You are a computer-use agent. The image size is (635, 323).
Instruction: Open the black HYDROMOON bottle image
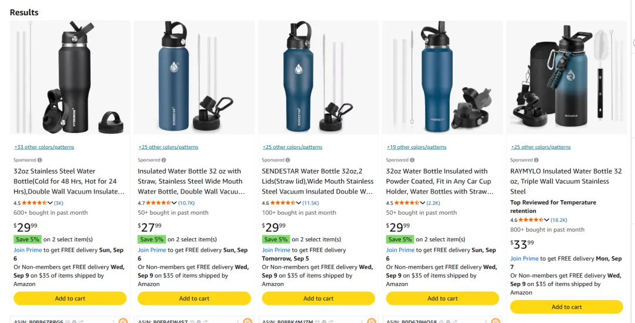70,78
